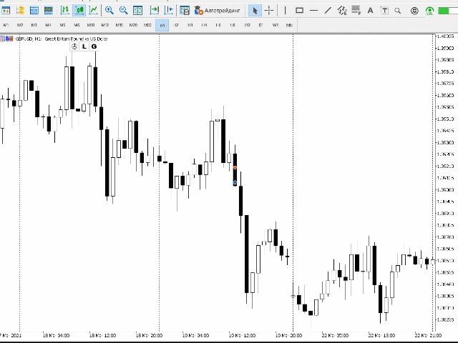Switch to H6 timeframe
Screen dimensions: 458x343
coord(218,25)
